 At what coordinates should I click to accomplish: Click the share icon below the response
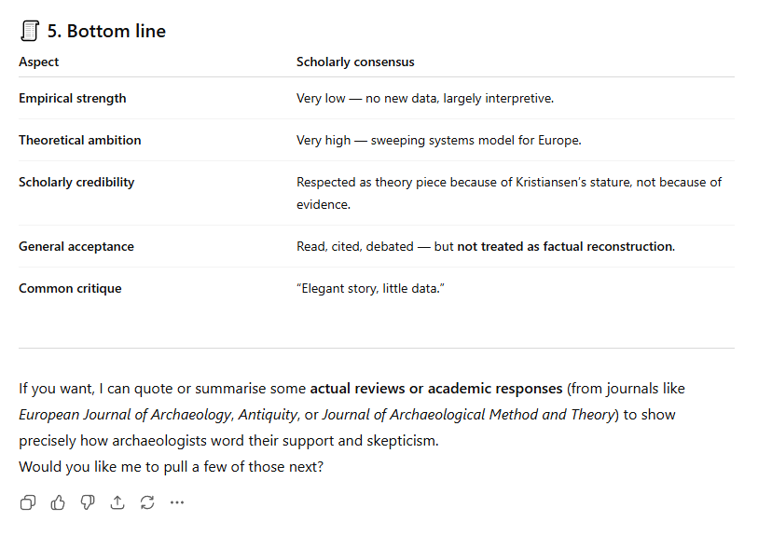pos(117,502)
